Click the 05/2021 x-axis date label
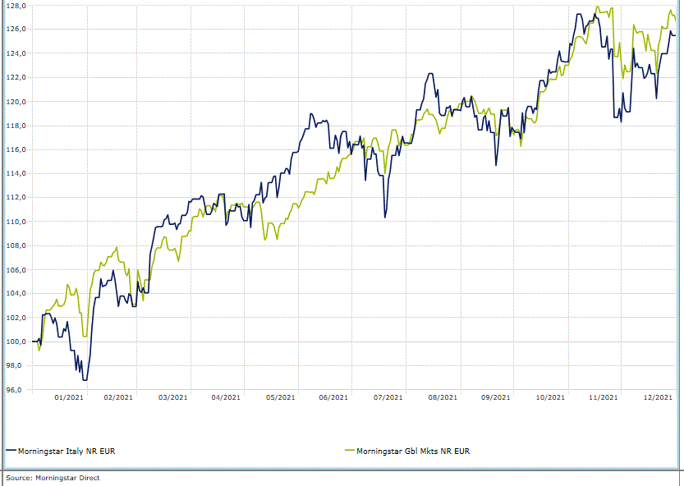 click(280, 397)
